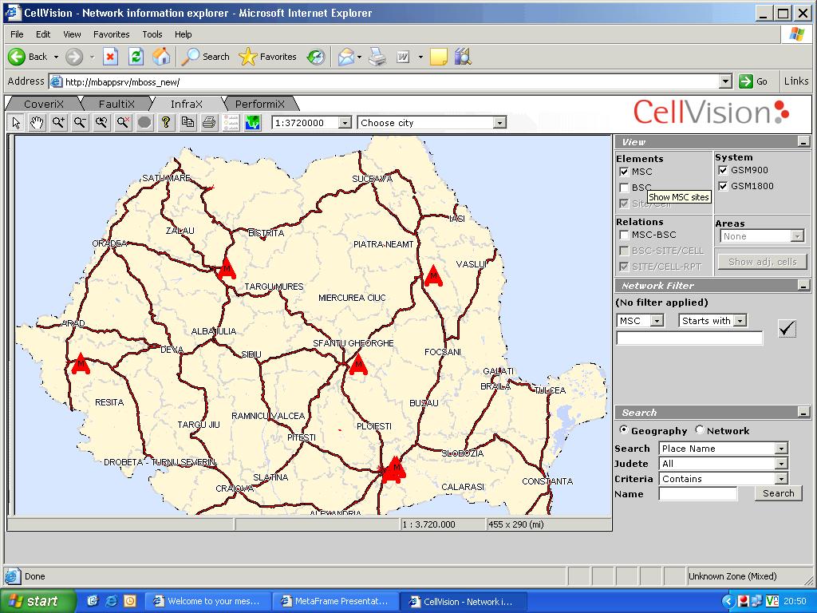Click the browser Back arrow icon

[x=17, y=57]
